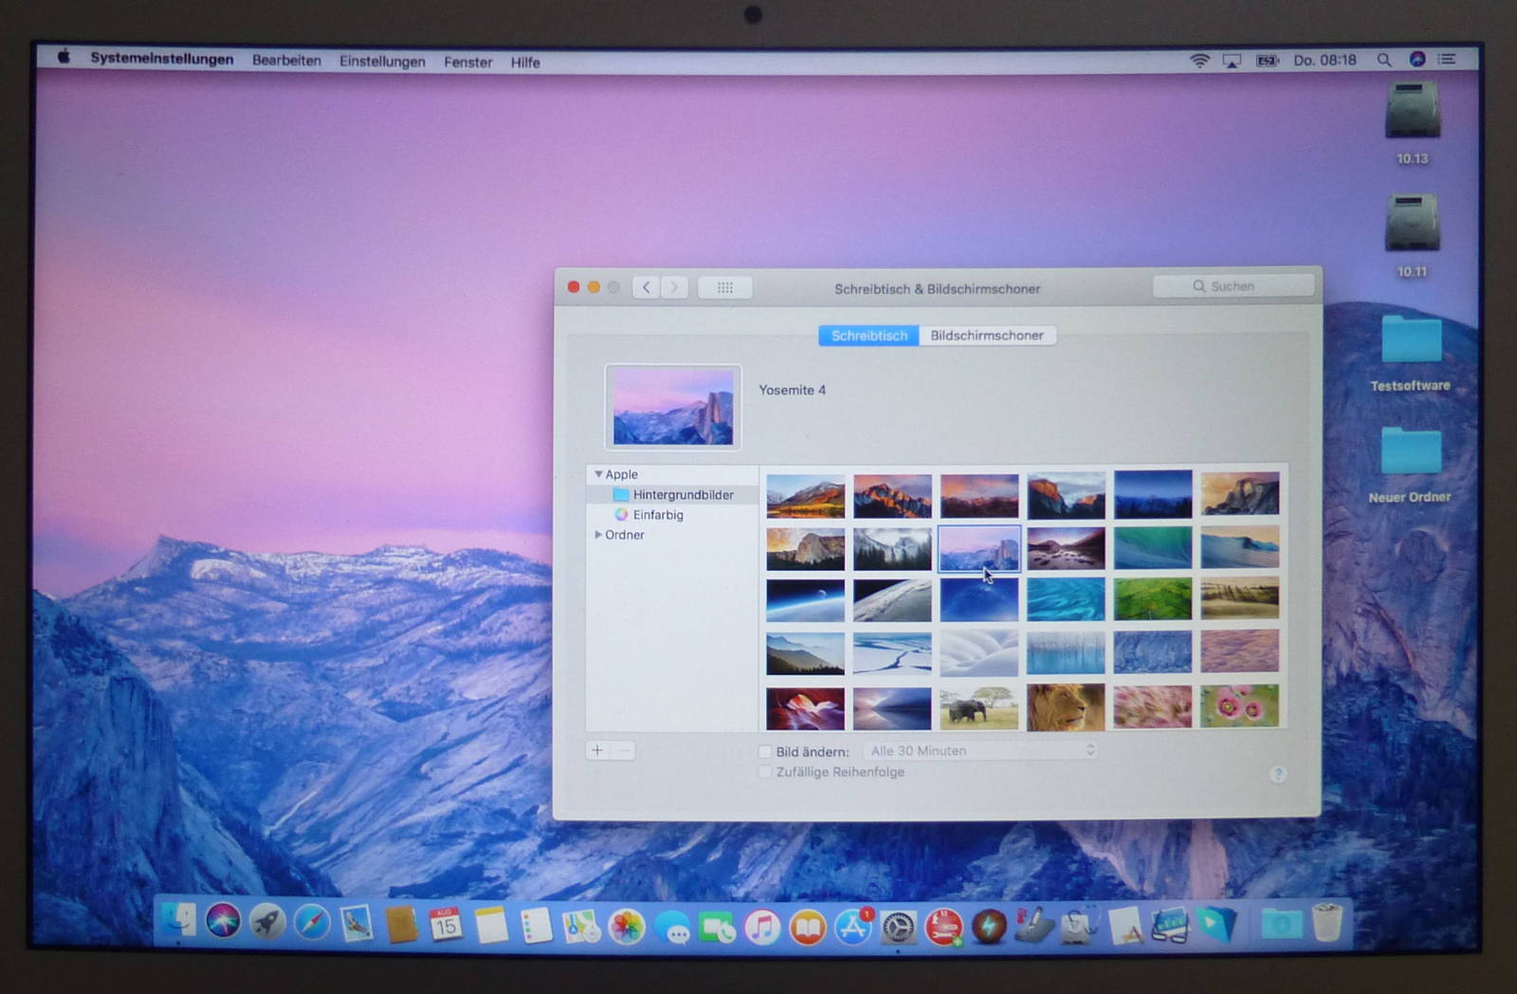Switch to the Bildschirmschoner tab

pos(986,336)
